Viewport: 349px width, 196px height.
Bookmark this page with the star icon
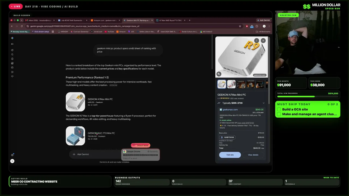[x=240, y=26]
